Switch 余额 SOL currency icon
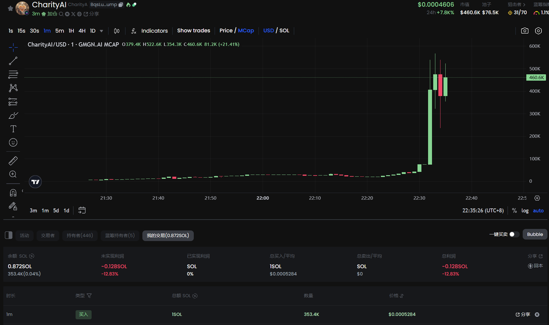The image size is (549, 325). [32, 256]
